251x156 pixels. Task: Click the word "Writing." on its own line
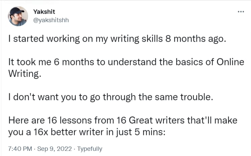coord(24,74)
